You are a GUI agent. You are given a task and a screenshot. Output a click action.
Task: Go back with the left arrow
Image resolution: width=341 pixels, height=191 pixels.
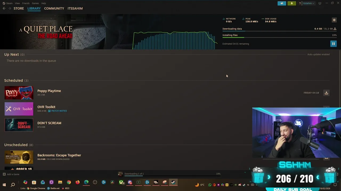[4, 8]
